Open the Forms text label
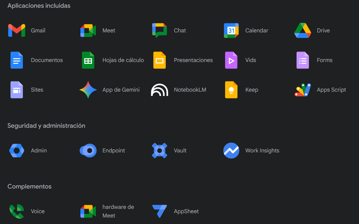Screen dimensions: 359x224 click(325, 60)
